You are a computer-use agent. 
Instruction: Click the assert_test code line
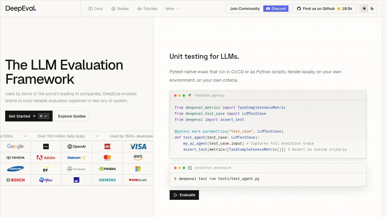[265, 149]
